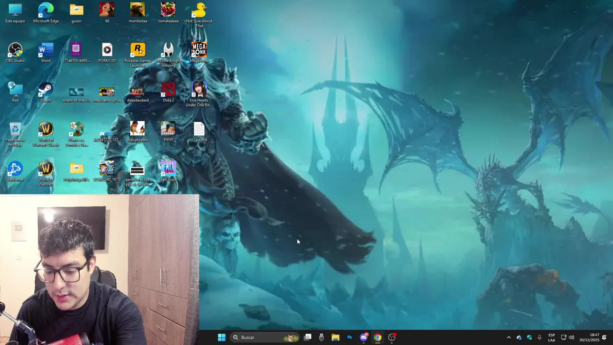Select the monitodaa image file
This screenshot has height=345, width=613.
point(137,13)
